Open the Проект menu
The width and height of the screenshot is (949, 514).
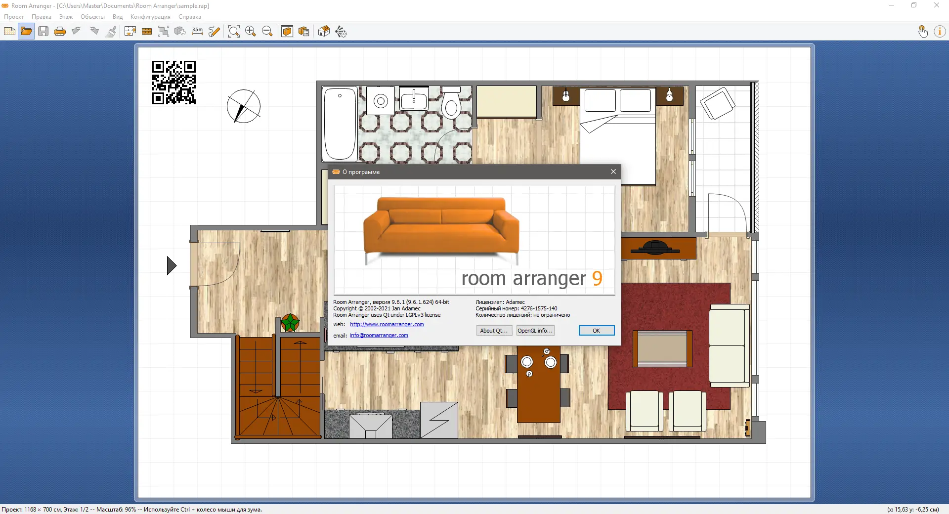point(14,17)
